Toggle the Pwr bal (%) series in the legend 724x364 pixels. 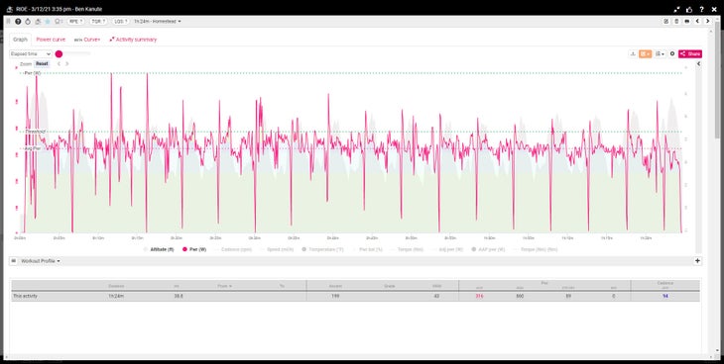coord(367,249)
